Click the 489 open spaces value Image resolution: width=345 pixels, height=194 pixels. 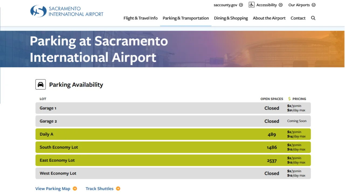click(x=272, y=134)
